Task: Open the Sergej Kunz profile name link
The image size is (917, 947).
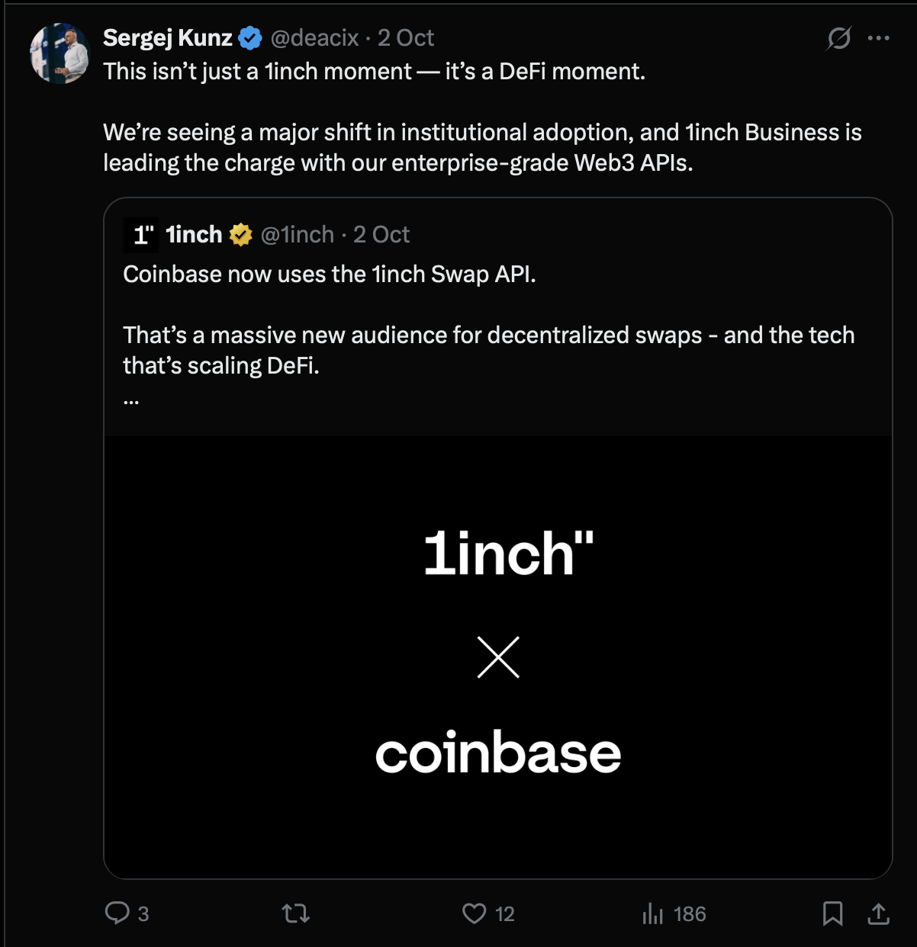Action: tap(168, 38)
